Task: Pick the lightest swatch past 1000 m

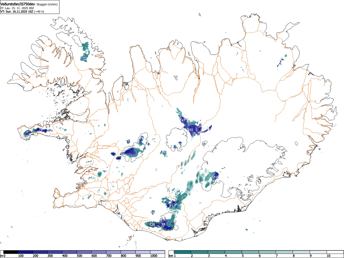Action: [x=157, y=252]
